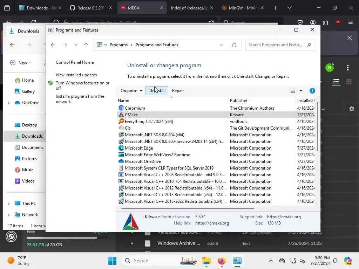The image size is (359, 269).
Task: Select Microsoft Visual C++ 2008 Redistributable row
Action: pyautogui.click(x=216, y=174)
